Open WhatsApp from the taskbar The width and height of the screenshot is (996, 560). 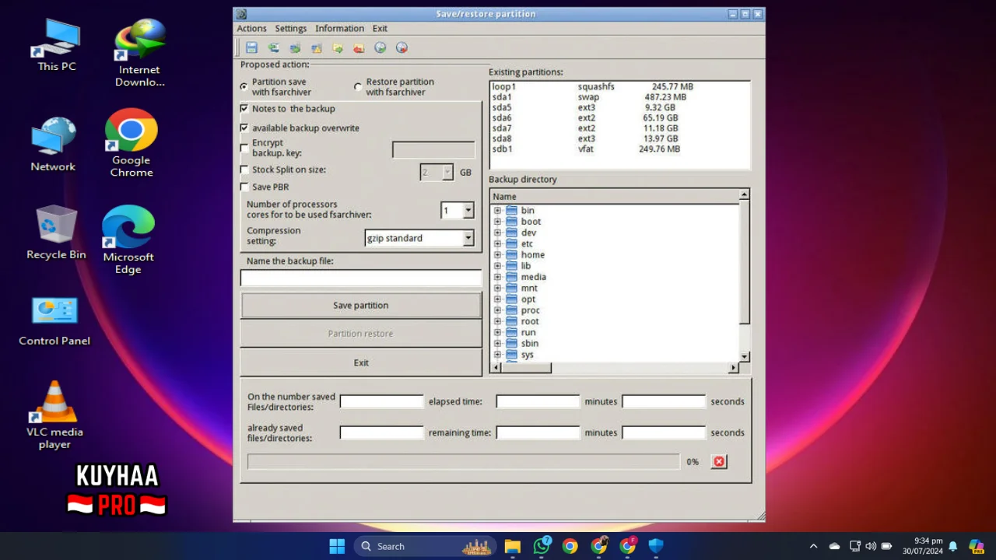(542, 546)
